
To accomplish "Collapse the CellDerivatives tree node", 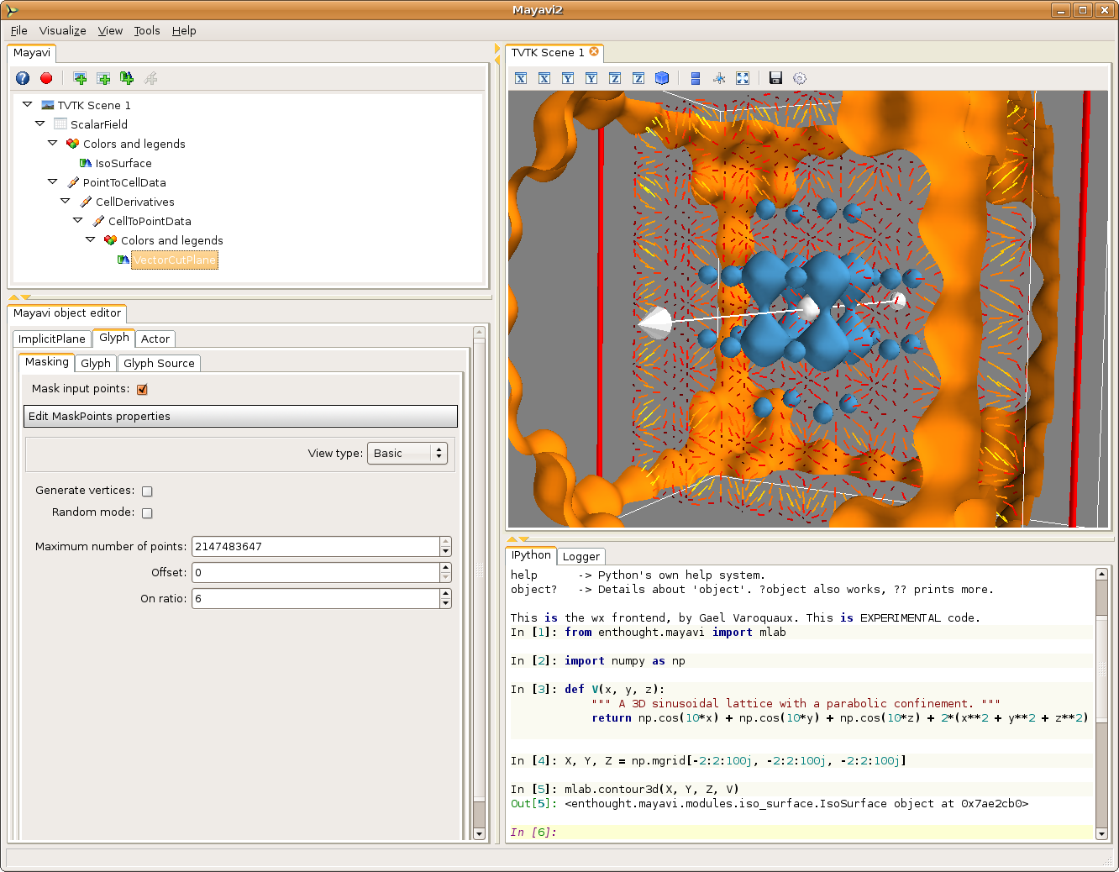I will (65, 201).
